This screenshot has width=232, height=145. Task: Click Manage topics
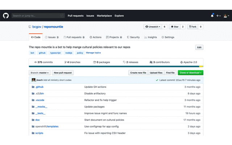point(94,53)
